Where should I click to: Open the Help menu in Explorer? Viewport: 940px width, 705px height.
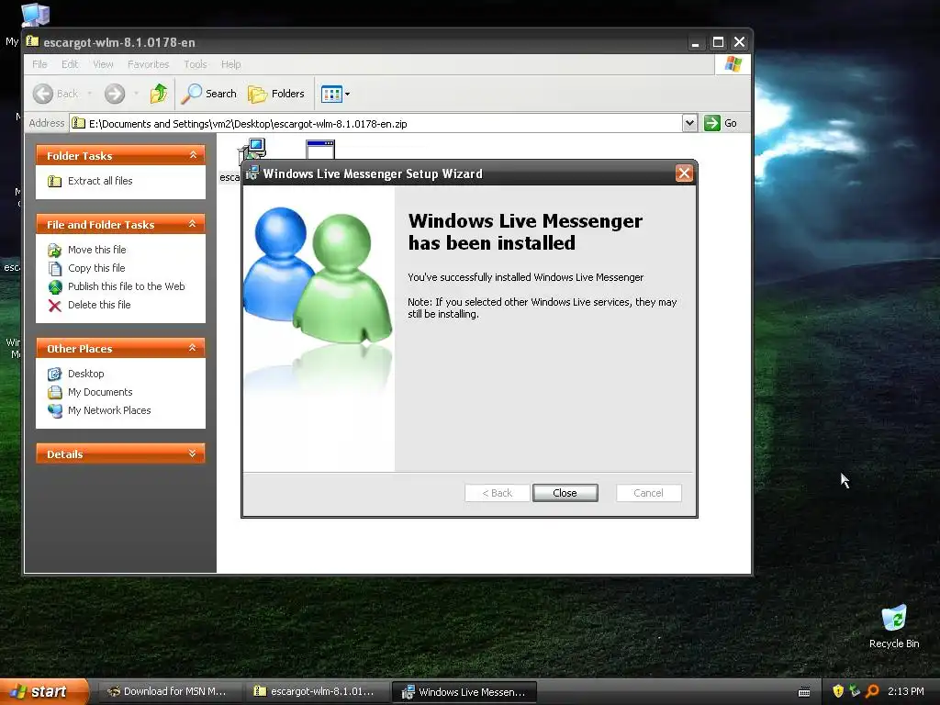(x=230, y=64)
